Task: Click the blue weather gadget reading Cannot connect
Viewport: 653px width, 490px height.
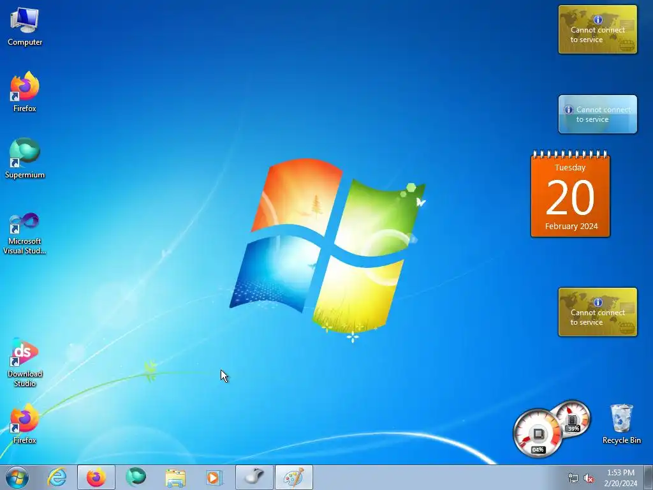Action: (x=598, y=114)
